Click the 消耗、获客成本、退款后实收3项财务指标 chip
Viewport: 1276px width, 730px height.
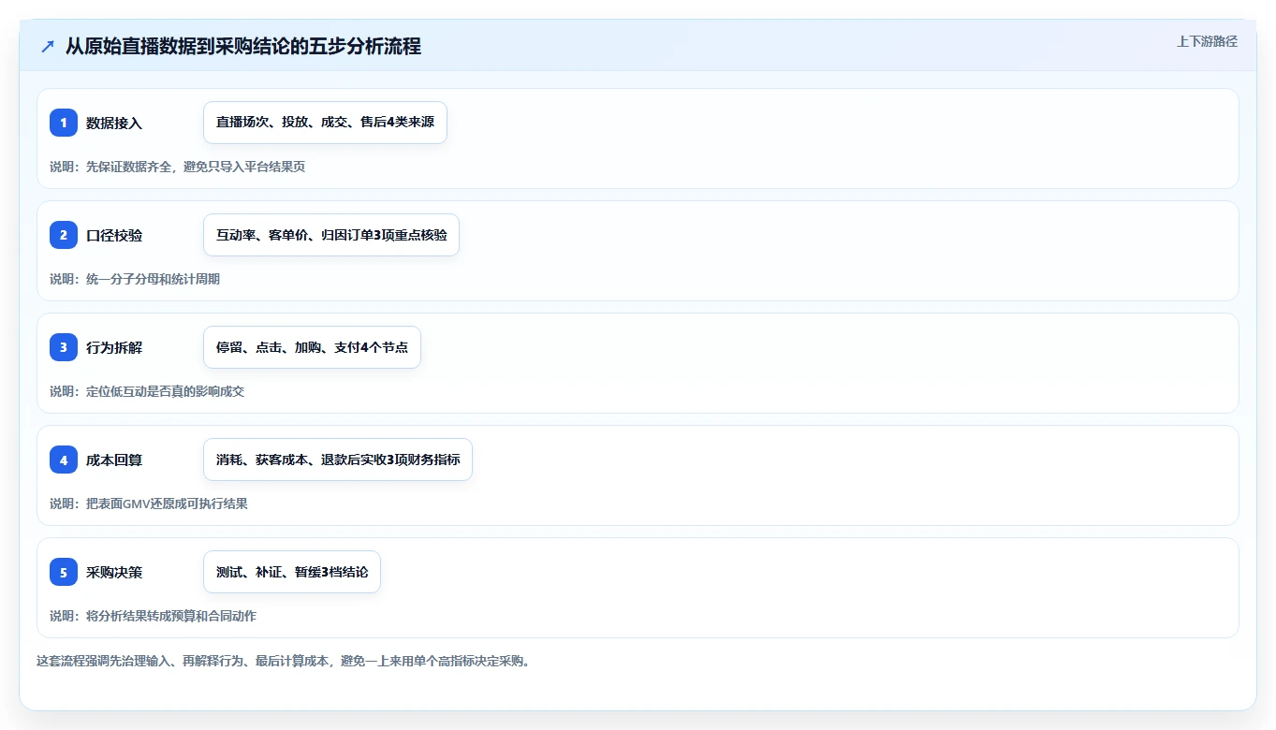point(338,460)
